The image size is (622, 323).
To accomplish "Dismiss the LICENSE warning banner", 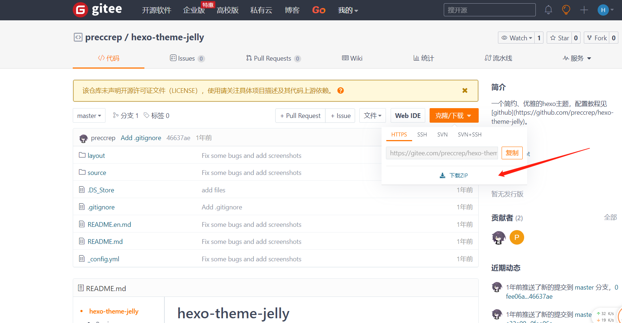I will tap(464, 91).
